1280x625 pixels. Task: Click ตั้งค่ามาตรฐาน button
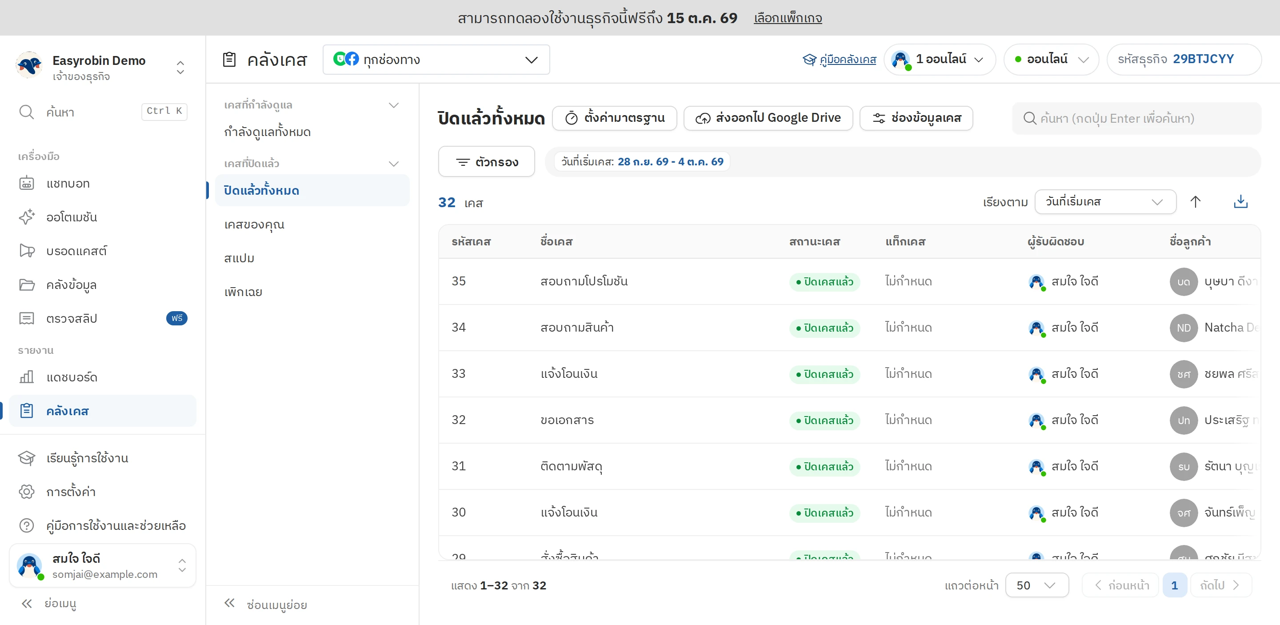coord(614,118)
